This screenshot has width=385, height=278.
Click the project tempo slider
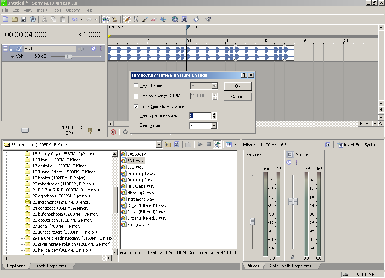coord(25,130)
